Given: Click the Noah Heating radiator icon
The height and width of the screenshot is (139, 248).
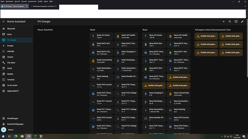Looking at the screenshot, I should point(93,77).
